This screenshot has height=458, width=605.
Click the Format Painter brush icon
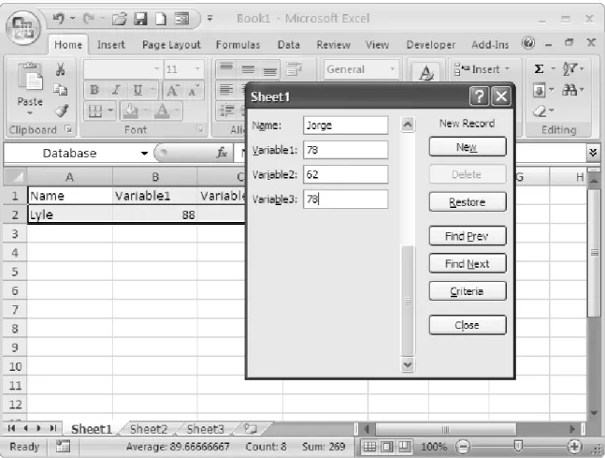pos(61,111)
